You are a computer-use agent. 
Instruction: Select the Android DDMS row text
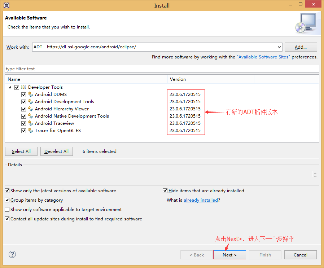[51, 95]
